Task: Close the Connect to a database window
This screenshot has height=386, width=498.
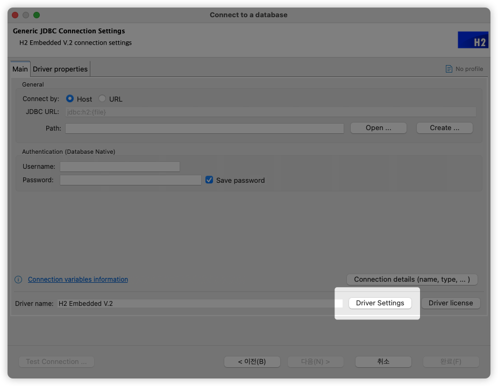Action: (x=15, y=15)
